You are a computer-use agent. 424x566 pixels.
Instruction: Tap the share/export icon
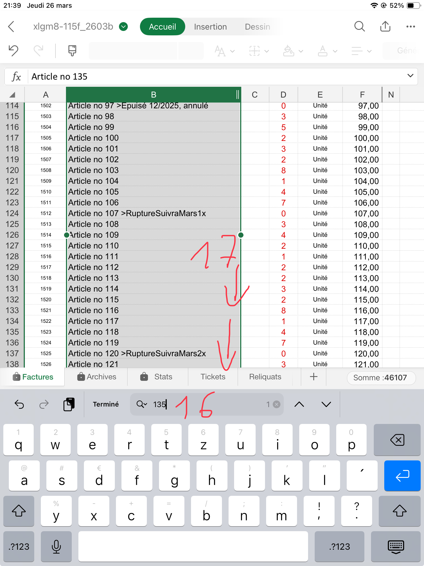click(385, 27)
